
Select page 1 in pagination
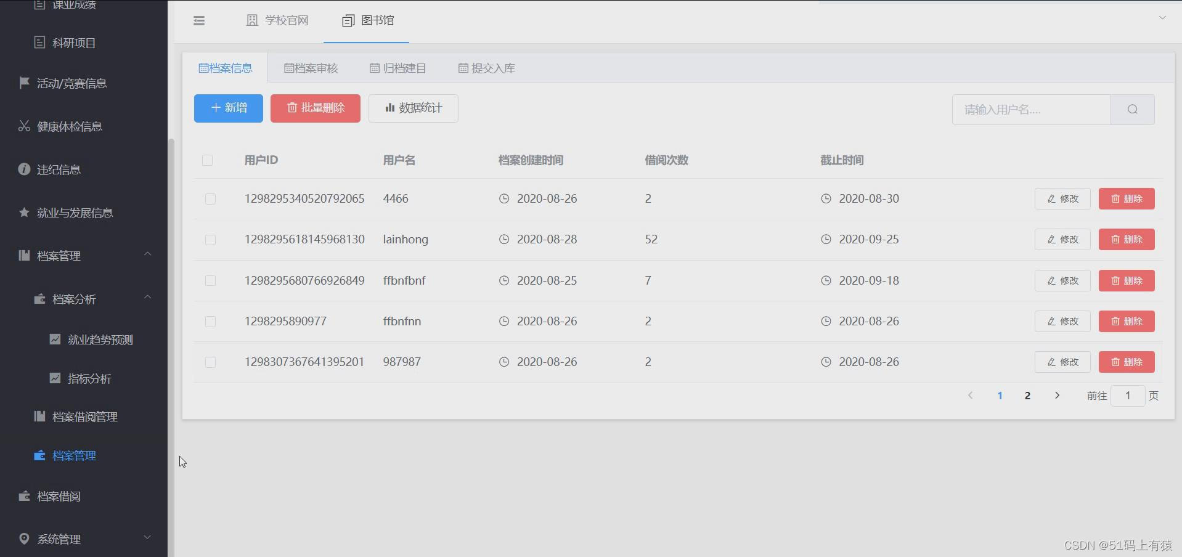(1000, 396)
